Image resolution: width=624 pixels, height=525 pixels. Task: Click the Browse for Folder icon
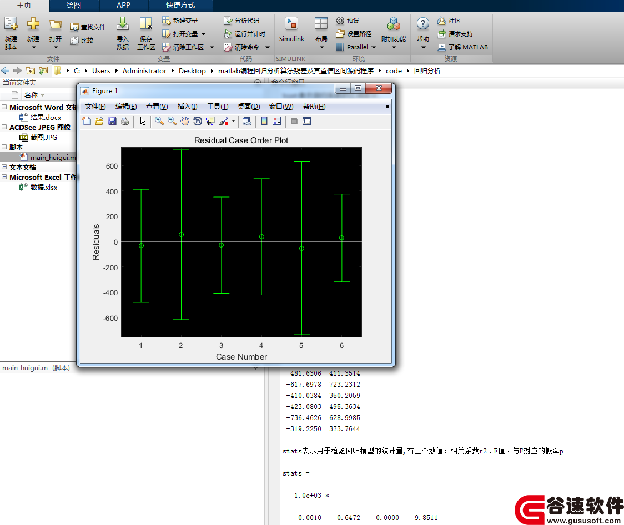pos(43,71)
